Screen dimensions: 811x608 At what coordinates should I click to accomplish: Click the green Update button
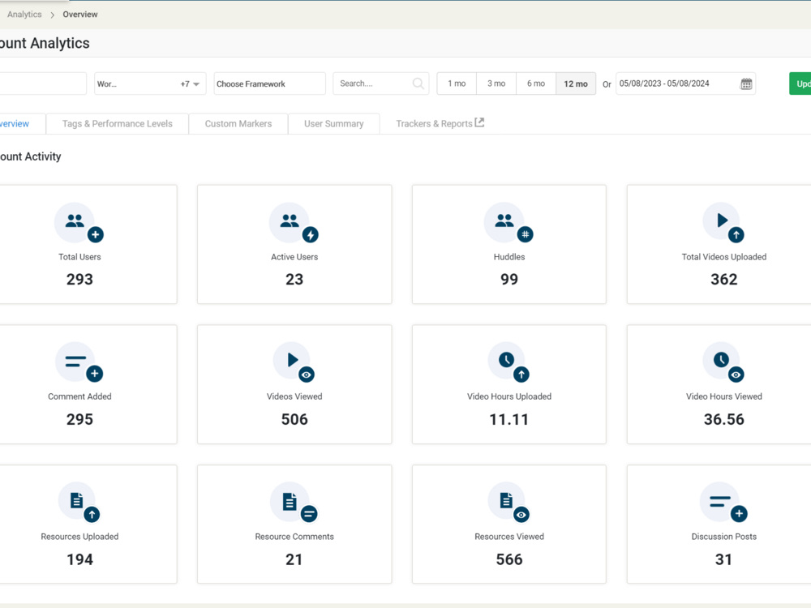point(800,83)
